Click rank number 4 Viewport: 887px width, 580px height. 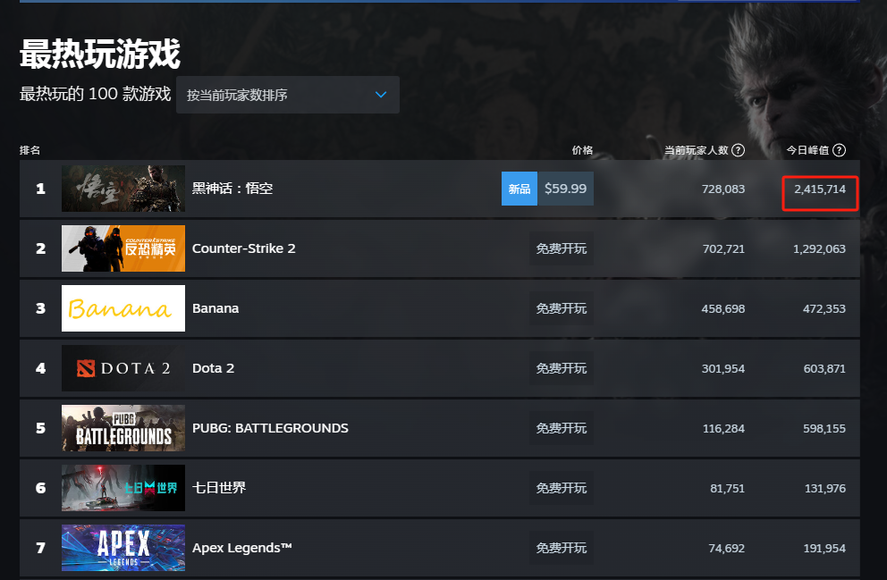click(x=41, y=368)
